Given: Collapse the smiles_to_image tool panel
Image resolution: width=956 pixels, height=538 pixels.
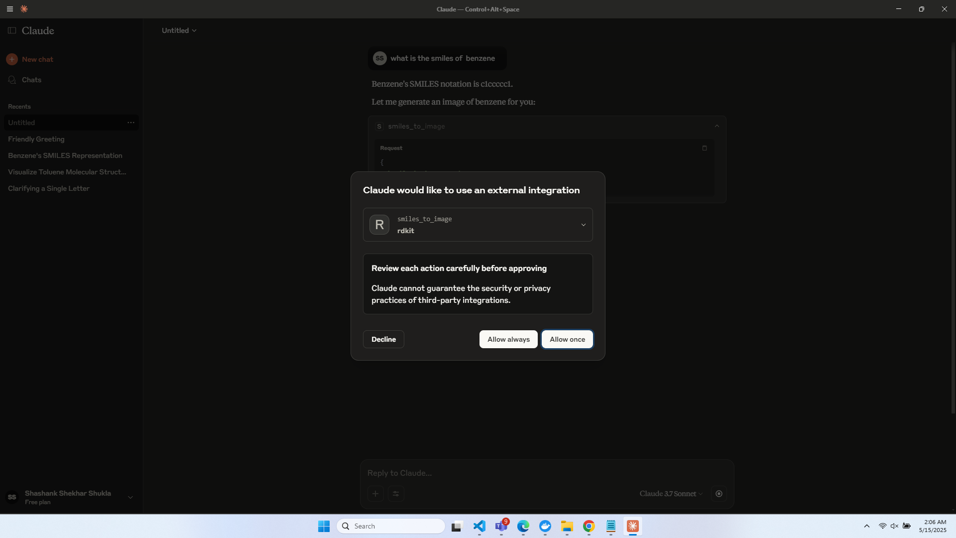Looking at the screenshot, I should click(x=717, y=126).
